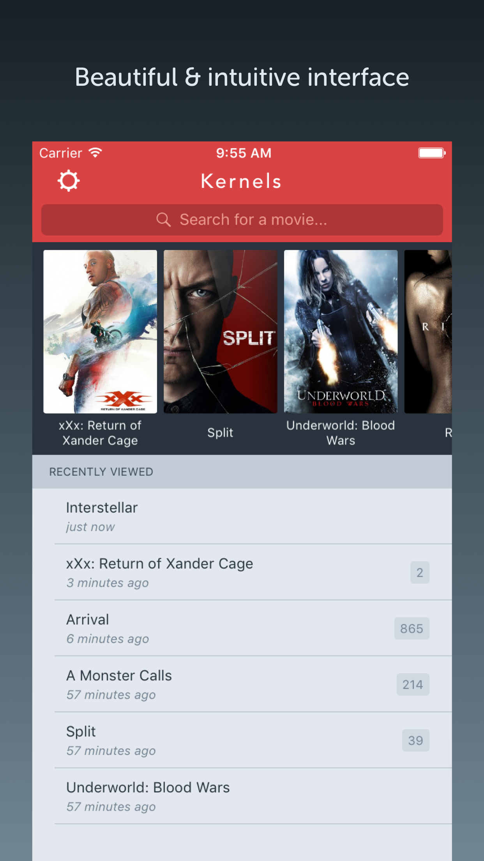Tap the magnifying glass search icon
484x861 pixels.
coord(163,220)
